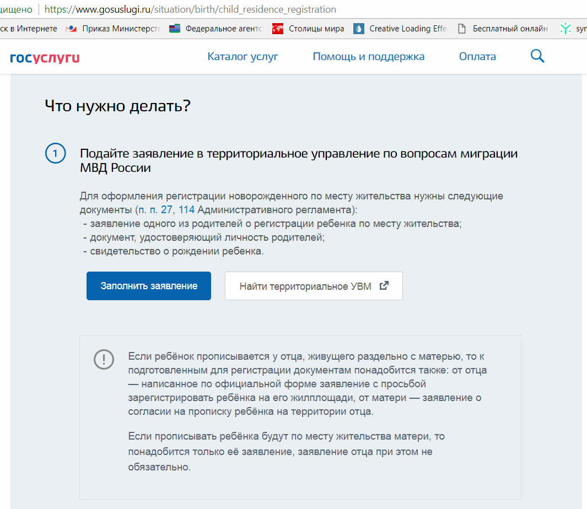Image resolution: width=587 pixels, height=509 pixels.
Task: Click the gosuslugi.ru URL in address bar
Action: (x=190, y=9)
